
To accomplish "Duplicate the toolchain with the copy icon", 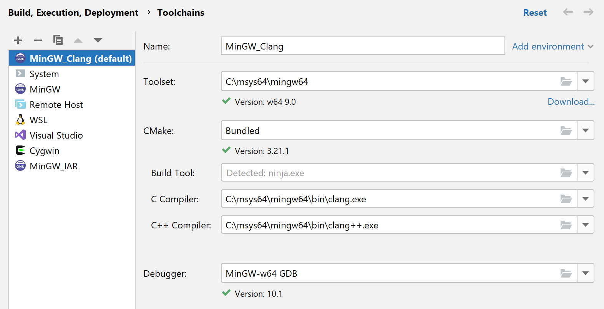I will pos(58,40).
